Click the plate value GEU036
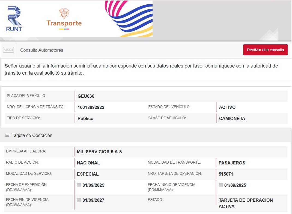The width and height of the screenshot is (292, 214). tap(86, 96)
